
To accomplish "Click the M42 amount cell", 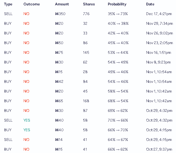I will pyautogui.click(x=59, y=81).
